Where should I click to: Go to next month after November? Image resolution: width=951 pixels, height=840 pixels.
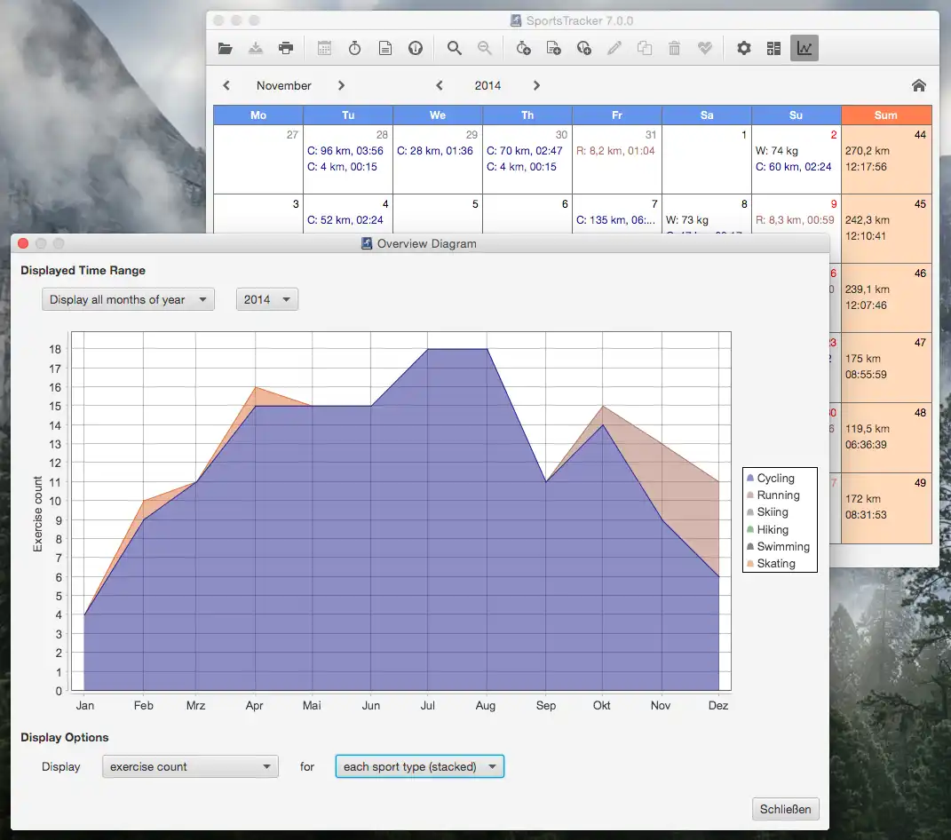[x=341, y=85]
